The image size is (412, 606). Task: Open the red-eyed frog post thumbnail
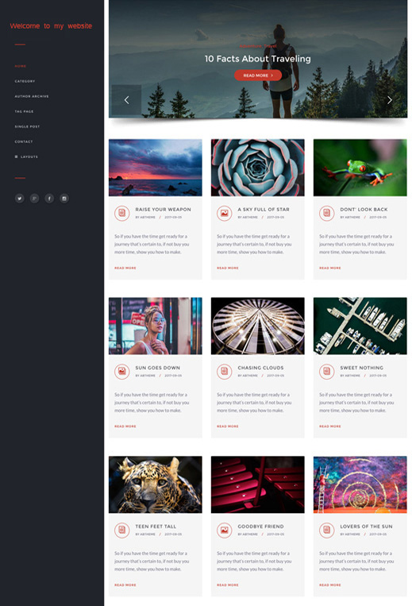pos(360,168)
